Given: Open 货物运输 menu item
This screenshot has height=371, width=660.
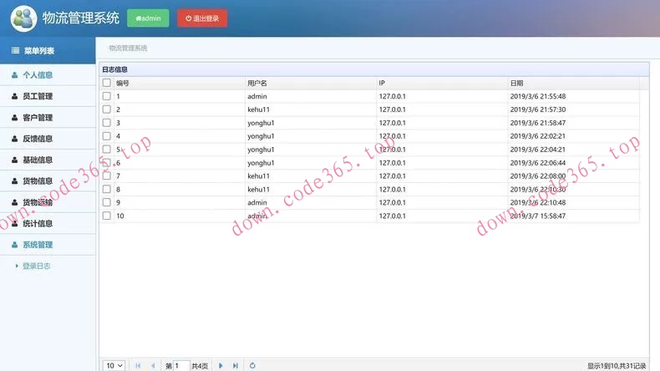Looking at the screenshot, I should pos(48,202).
